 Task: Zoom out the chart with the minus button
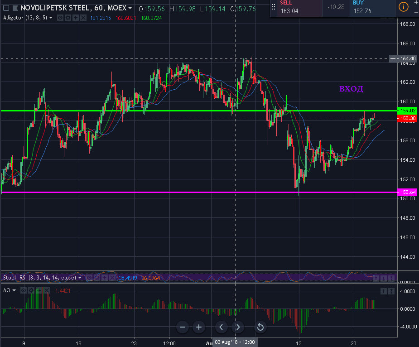[183, 327]
